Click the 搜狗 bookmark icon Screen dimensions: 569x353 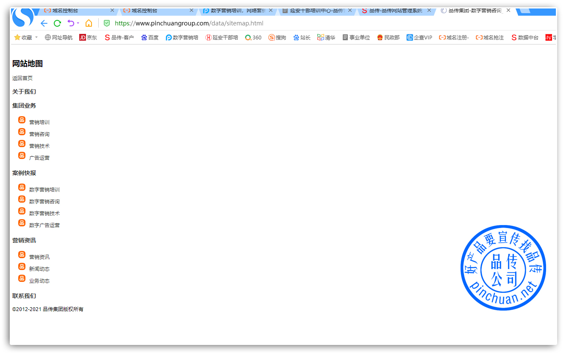[x=272, y=37]
